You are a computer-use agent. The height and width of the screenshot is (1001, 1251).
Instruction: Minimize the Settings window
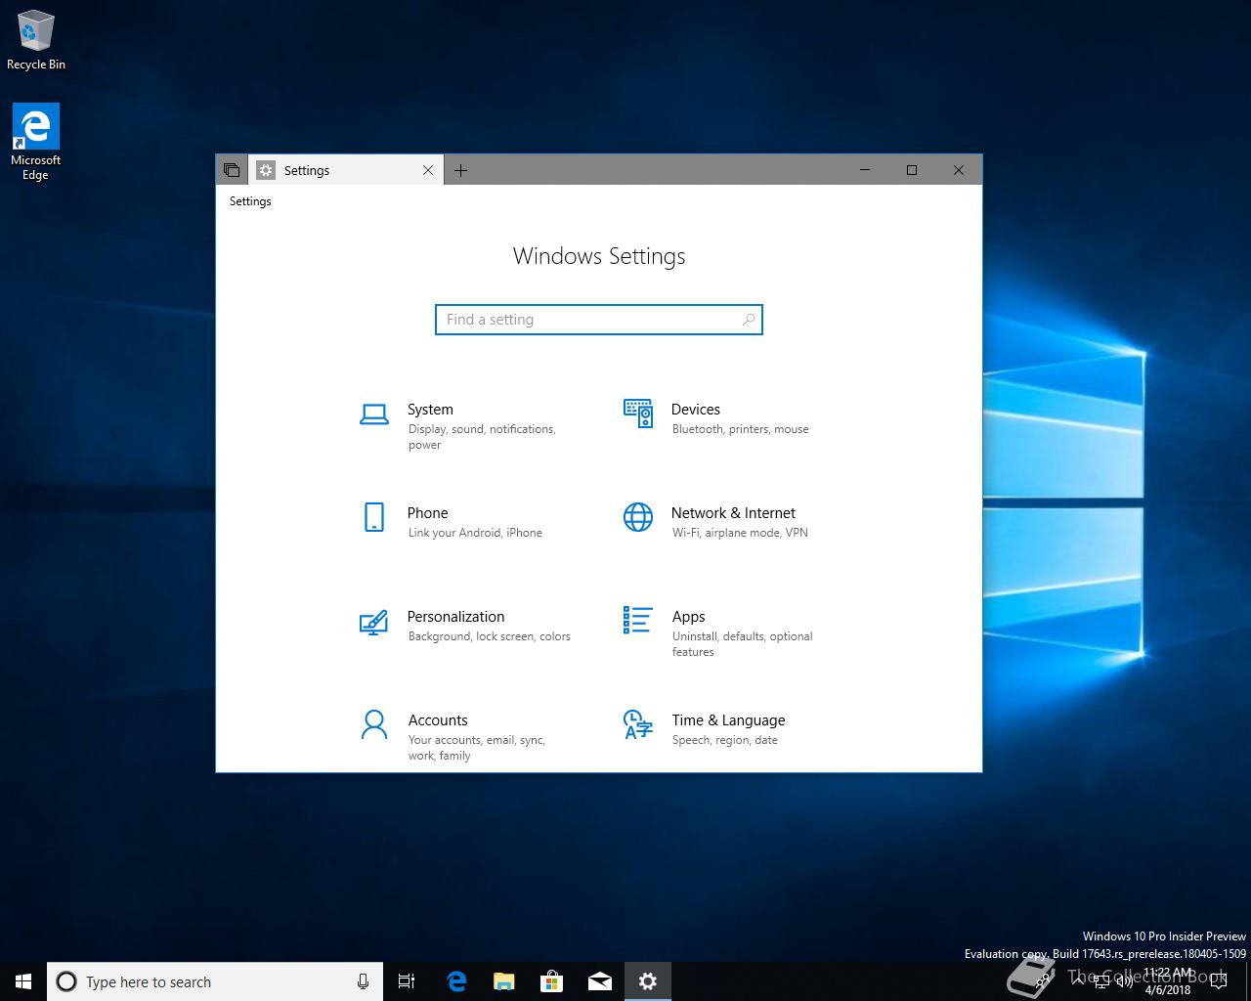coord(865,170)
